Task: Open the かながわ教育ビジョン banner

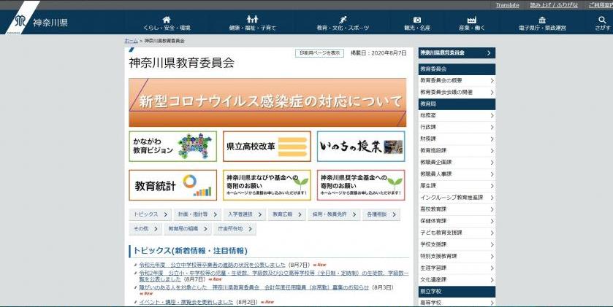Action: click(172, 146)
